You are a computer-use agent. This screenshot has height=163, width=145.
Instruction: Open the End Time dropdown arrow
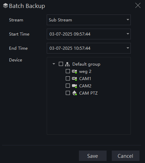tap(128, 48)
